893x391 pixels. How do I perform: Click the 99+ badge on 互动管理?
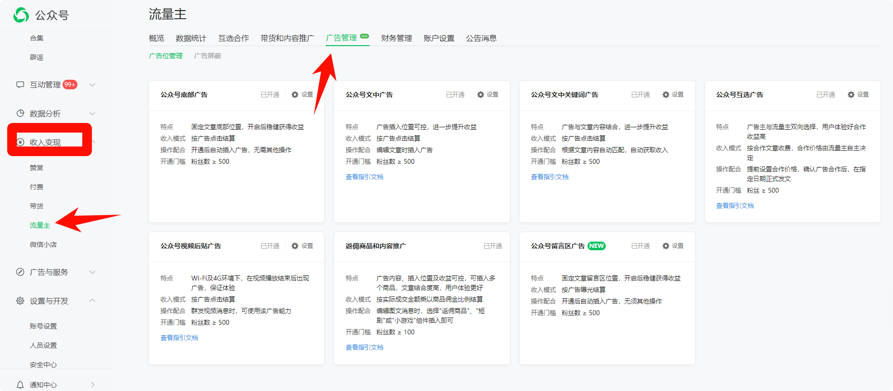pyautogui.click(x=70, y=85)
